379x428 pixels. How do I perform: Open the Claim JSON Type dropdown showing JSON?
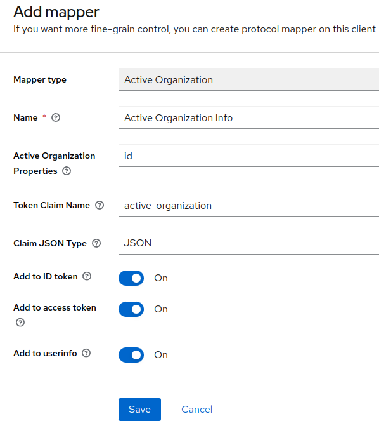tap(249, 243)
